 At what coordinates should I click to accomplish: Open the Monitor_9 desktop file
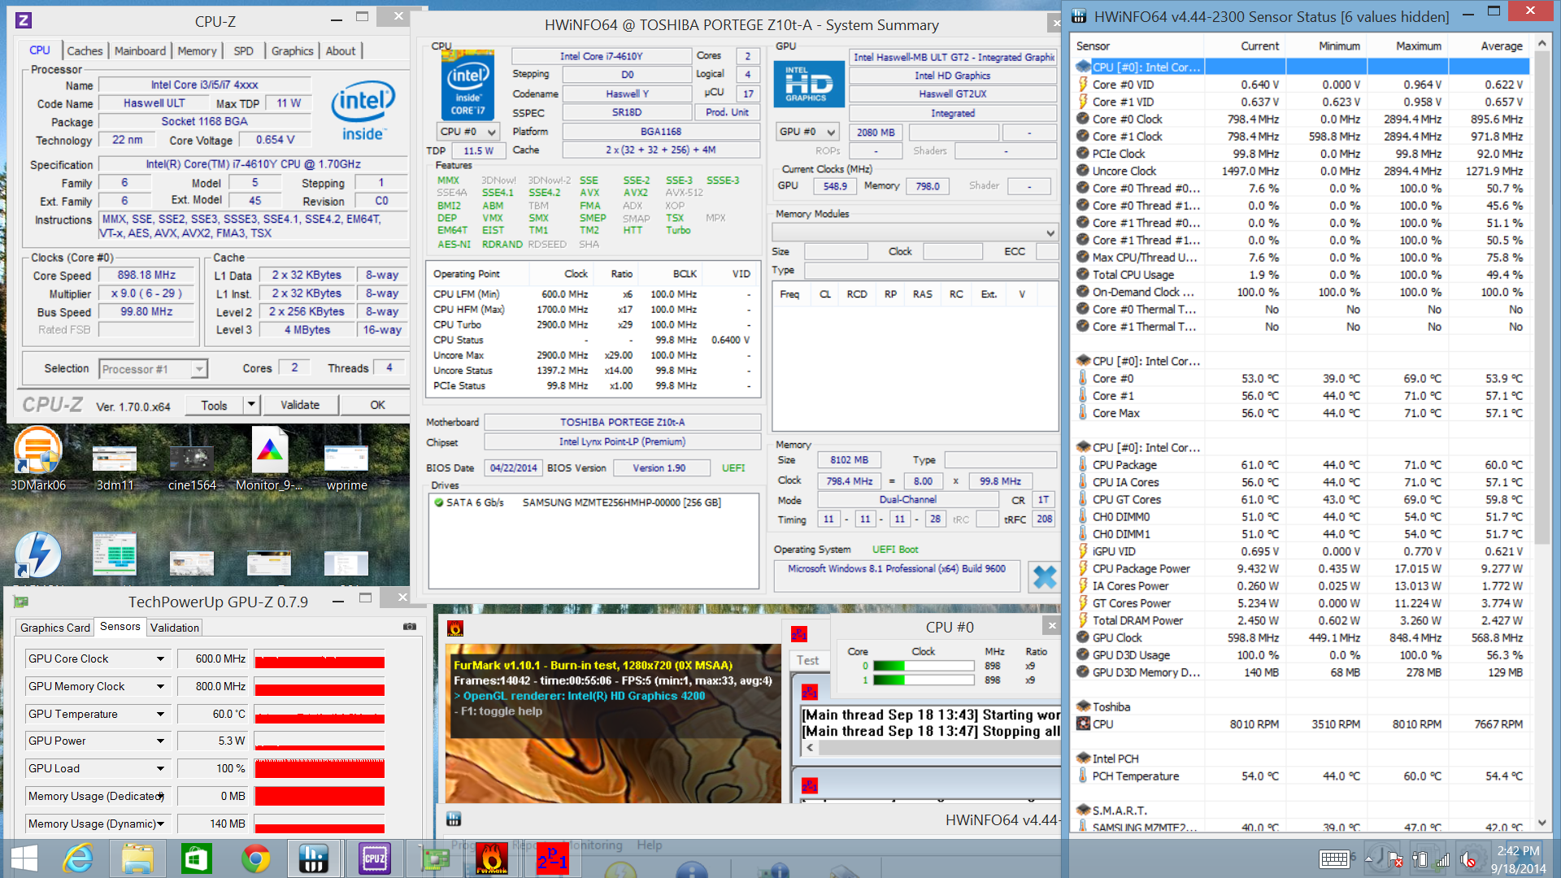[x=269, y=459]
